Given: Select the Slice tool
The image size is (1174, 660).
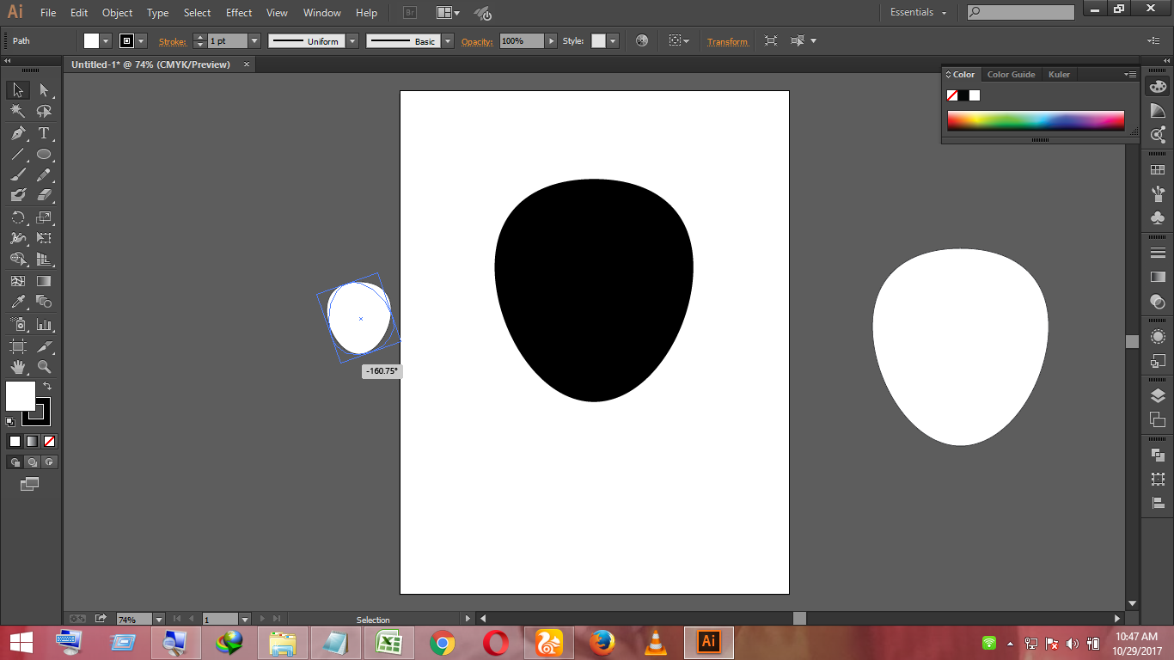Looking at the screenshot, I should pos(44,345).
